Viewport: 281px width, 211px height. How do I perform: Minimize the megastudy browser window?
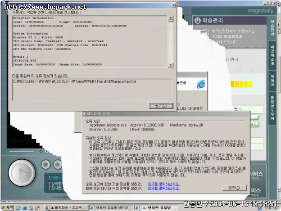click(265, 3)
